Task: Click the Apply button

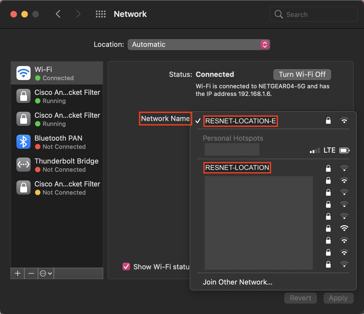Action: [x=338, y=298]
